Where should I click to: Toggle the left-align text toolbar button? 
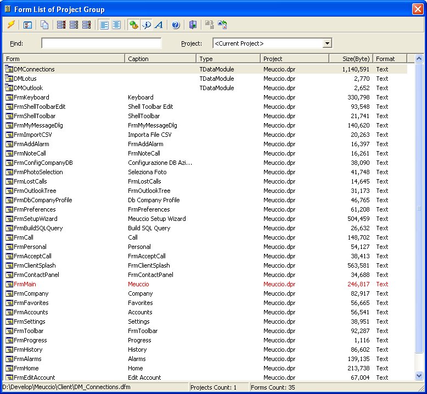coord(104,25)
